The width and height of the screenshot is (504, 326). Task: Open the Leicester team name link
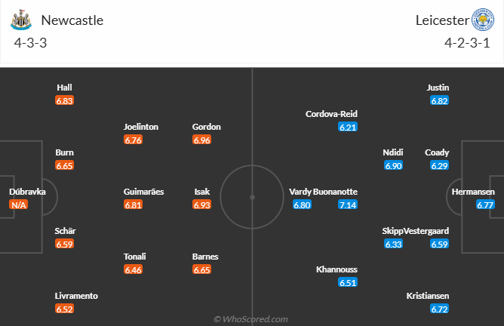tap(442, 20)
